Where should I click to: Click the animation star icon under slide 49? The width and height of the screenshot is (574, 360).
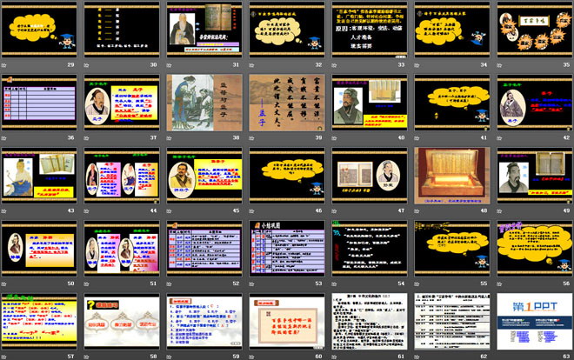(499, 211)
